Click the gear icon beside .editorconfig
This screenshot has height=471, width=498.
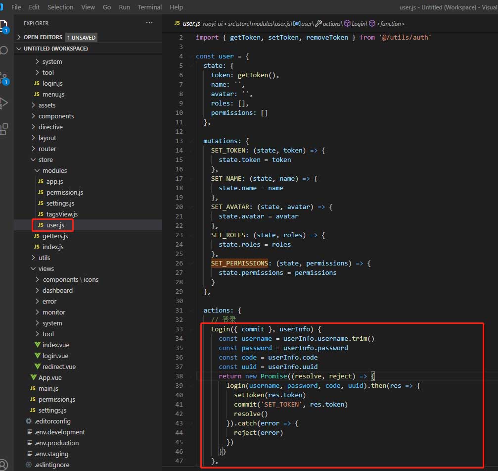29,421
